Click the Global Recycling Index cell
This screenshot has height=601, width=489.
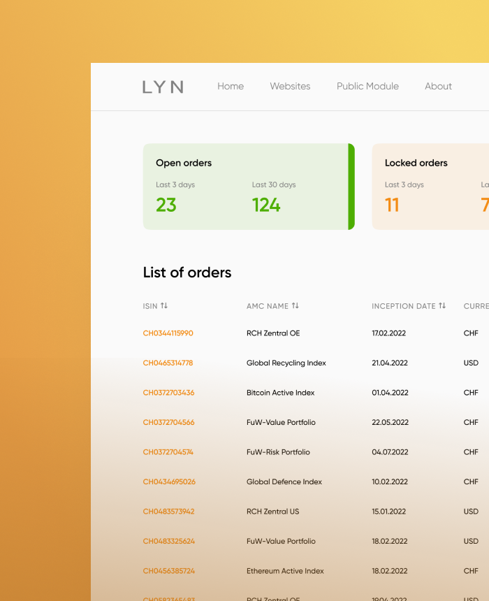point(286,363)
